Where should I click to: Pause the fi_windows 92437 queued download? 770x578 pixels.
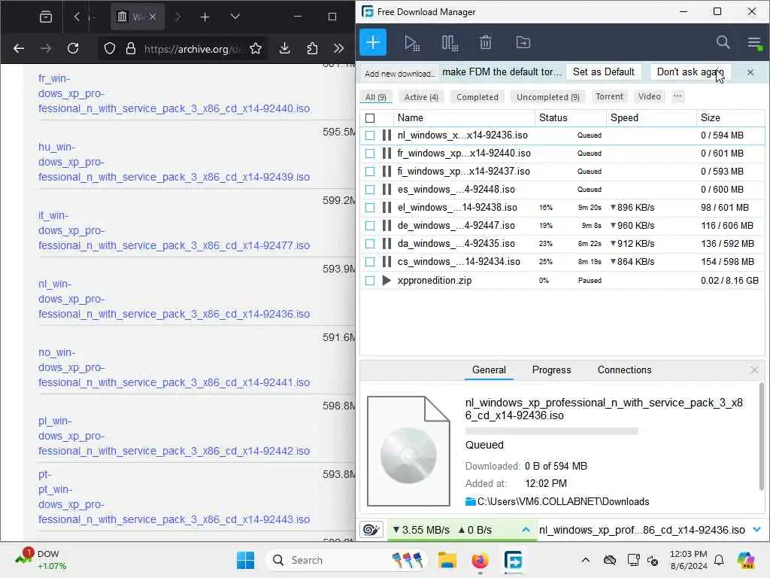[x=387, y=172]
